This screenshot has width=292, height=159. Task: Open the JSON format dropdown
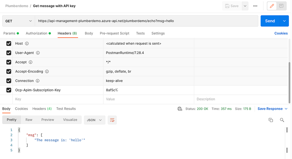[94, 120]
